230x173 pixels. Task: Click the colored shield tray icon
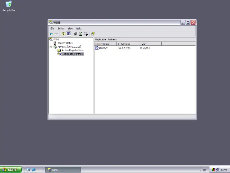pyautogui.click(x=213, y=170)
